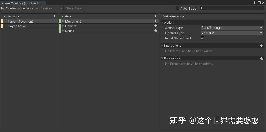Image resolution: width=266 pixels, height=132 pixels.
Task: Open the Control Type dropdown
Action: point(232,33)
